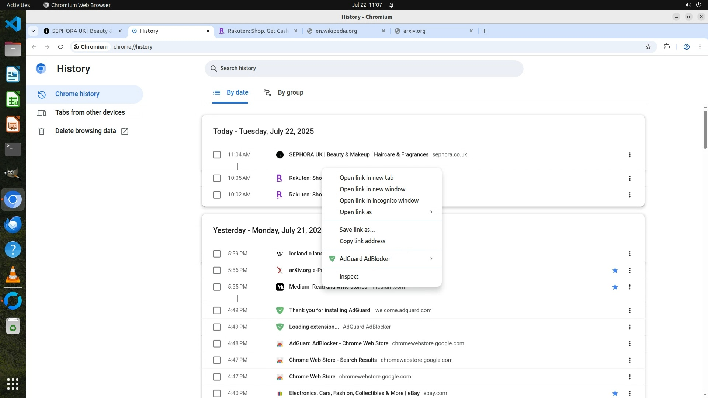Open actions menu for SEPHORA UK entry
This screenshot has height=398, width=708.
point(629,155)
